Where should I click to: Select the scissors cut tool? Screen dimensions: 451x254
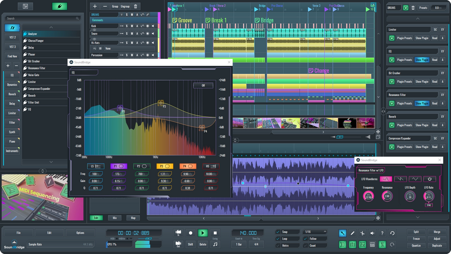(x=362, y=233)
